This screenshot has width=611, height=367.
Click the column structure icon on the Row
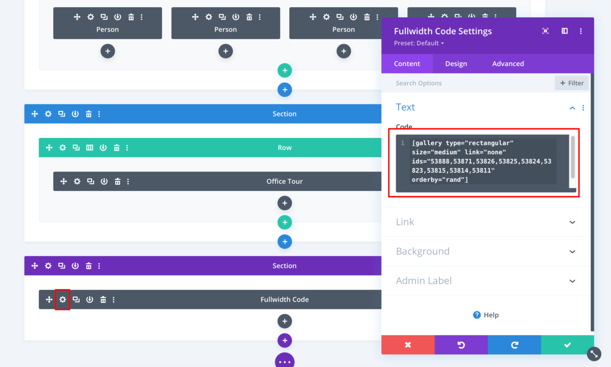click(x=90, y=148)
